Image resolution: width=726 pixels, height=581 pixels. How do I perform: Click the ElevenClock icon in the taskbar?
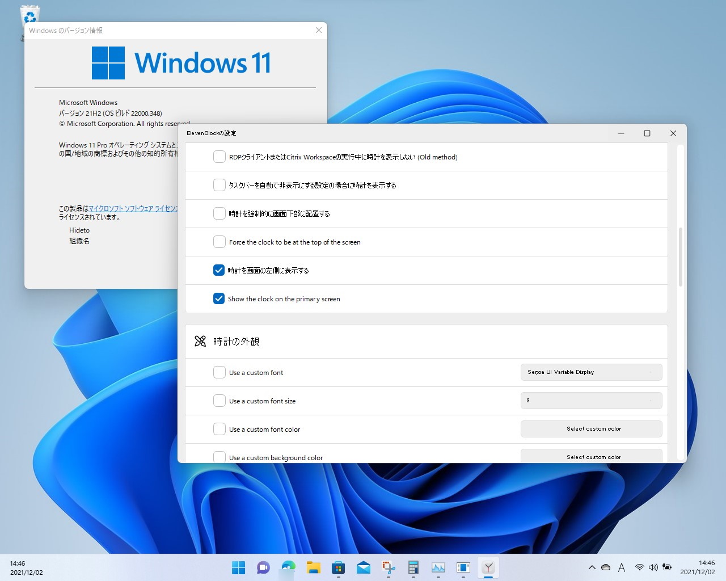click(488, 567)
